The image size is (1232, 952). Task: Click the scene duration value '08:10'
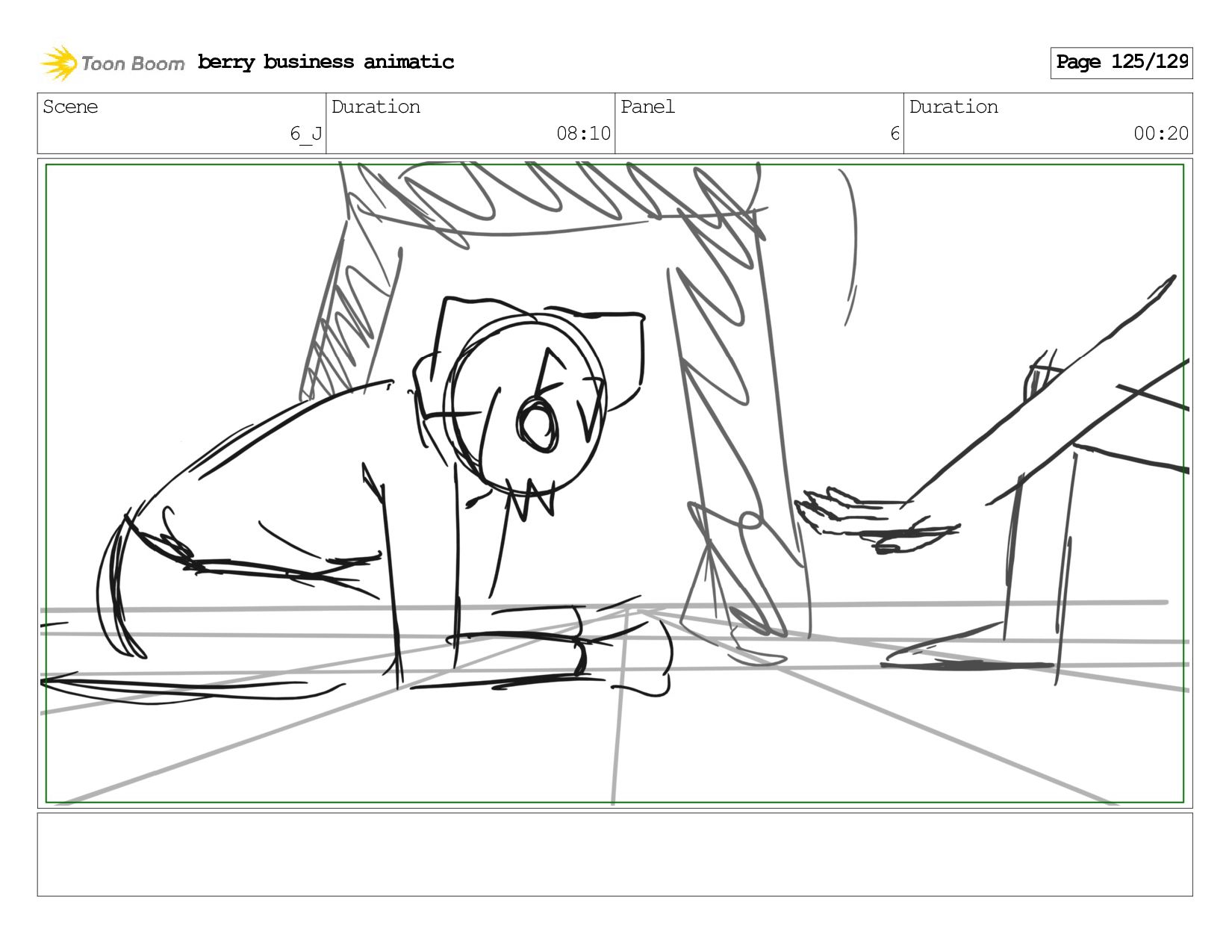tap(583, 134)
